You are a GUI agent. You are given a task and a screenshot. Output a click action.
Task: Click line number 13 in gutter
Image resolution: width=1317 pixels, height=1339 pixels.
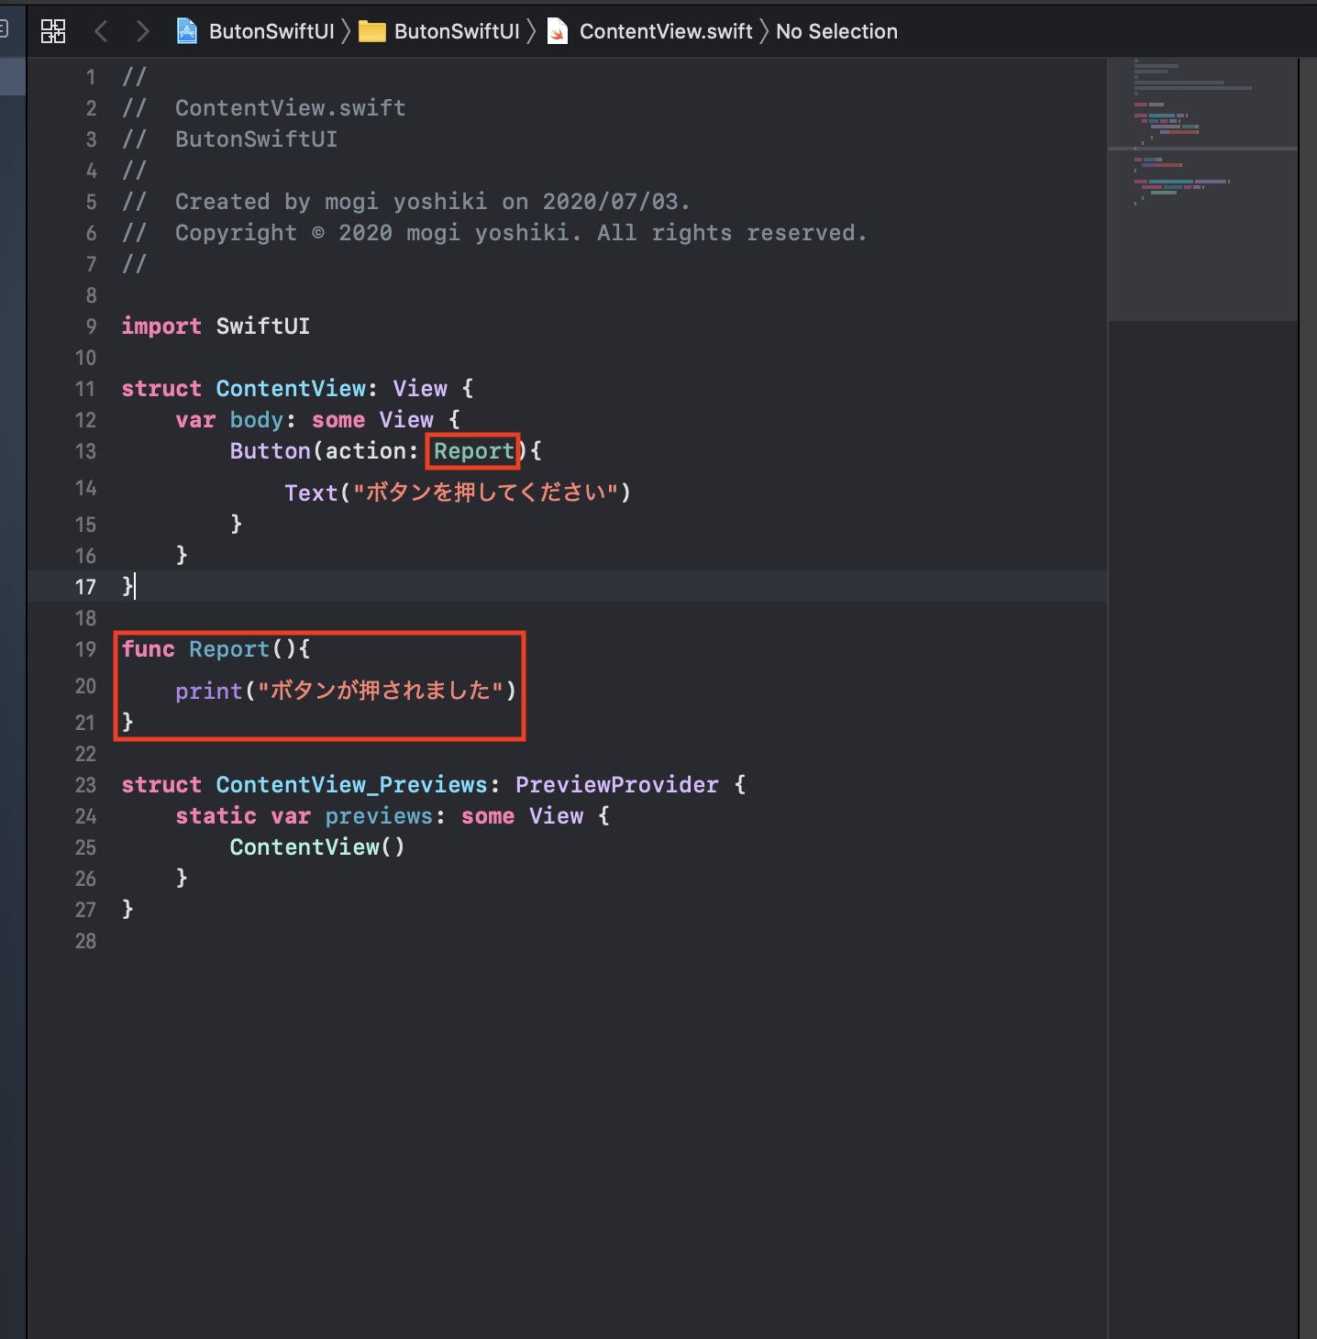[85, 451]
